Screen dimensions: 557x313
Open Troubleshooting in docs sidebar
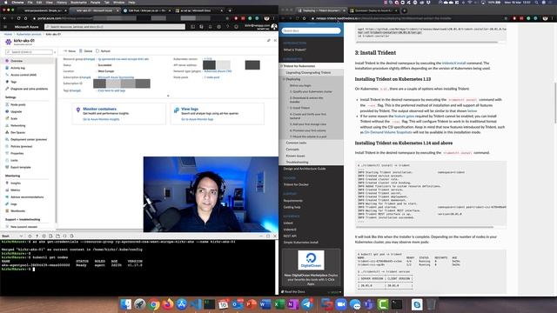point(298,163)
